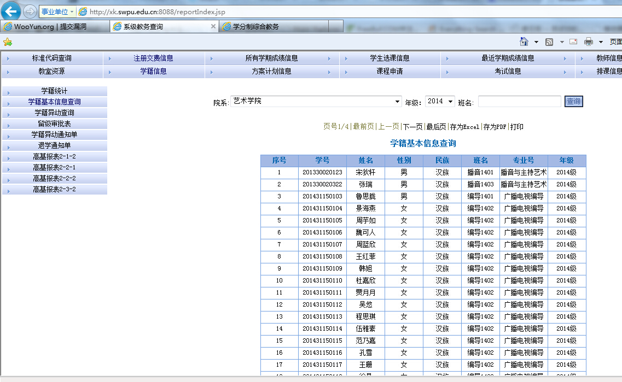Viewport: 622px width, 382px height.
Task: Open dropdown arrow next to printer icon
Action: [601, 42]
